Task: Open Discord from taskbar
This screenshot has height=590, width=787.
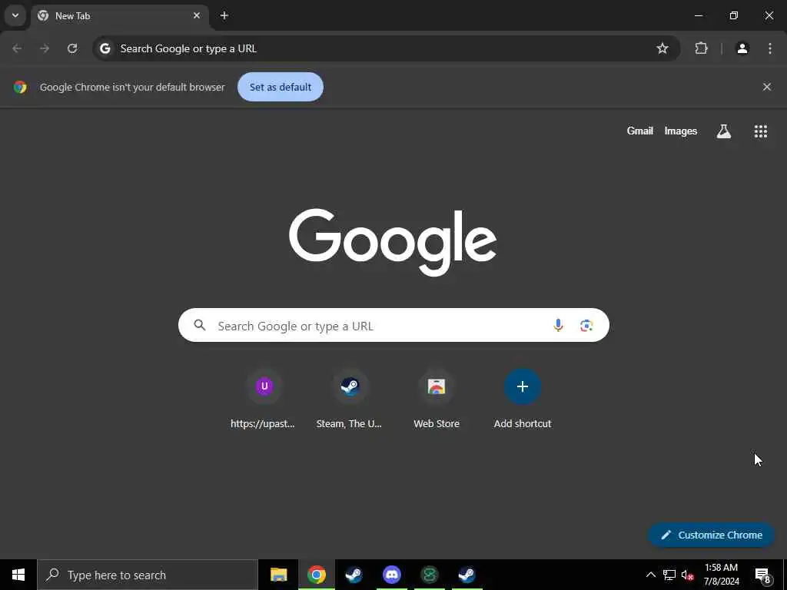Action: [391, 575]
